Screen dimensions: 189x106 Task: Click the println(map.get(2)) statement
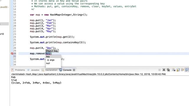coord(52,37)
